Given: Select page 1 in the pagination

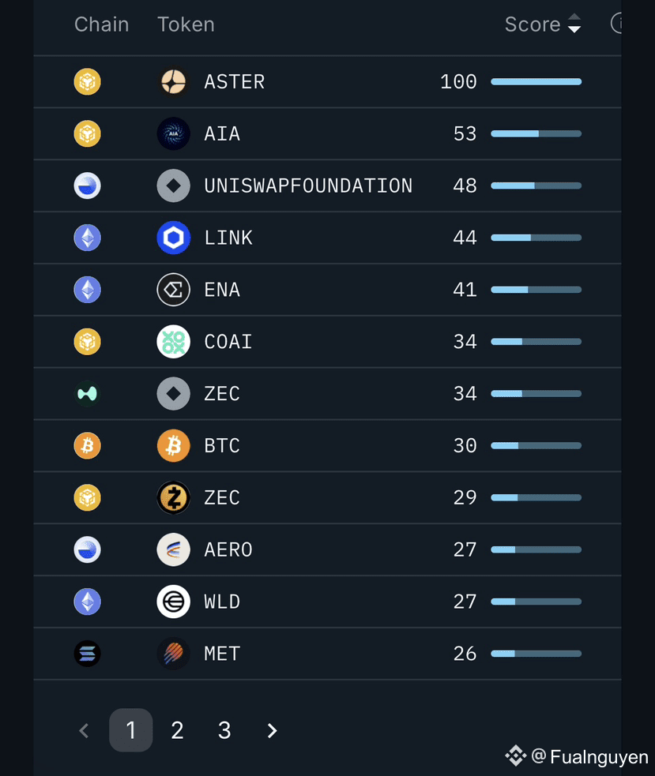Looking at the screenshot, I should point(131,730).
